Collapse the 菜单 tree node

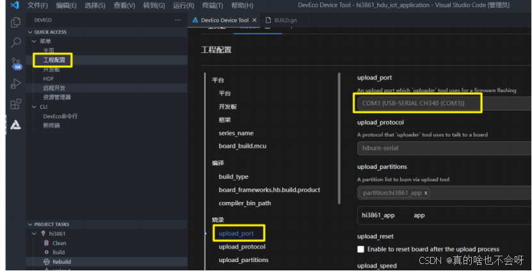34,42
